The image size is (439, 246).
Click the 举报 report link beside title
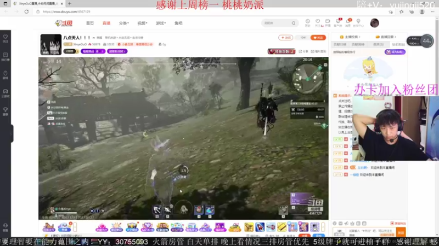pos(99,38)
